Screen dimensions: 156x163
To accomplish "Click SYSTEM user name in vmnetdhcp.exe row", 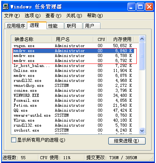I will click(62, 85).
